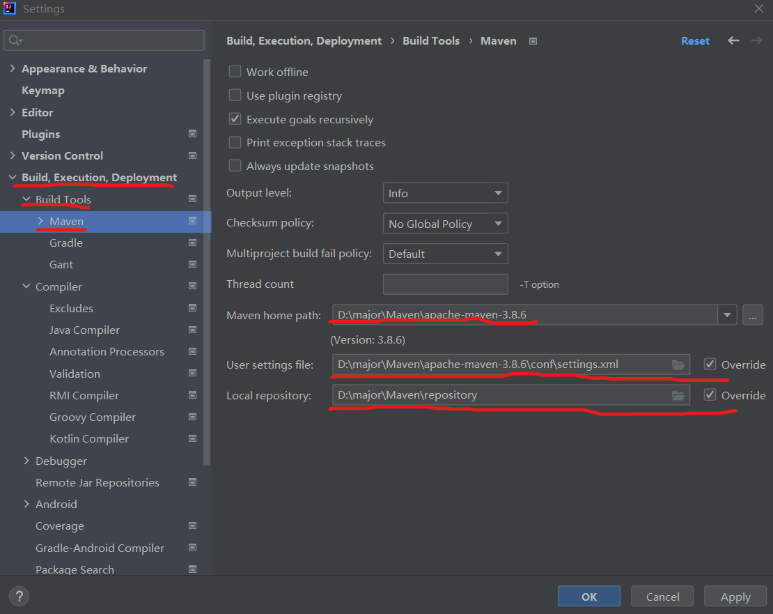Click the search magnifier icon in settings

coord(14,41)
